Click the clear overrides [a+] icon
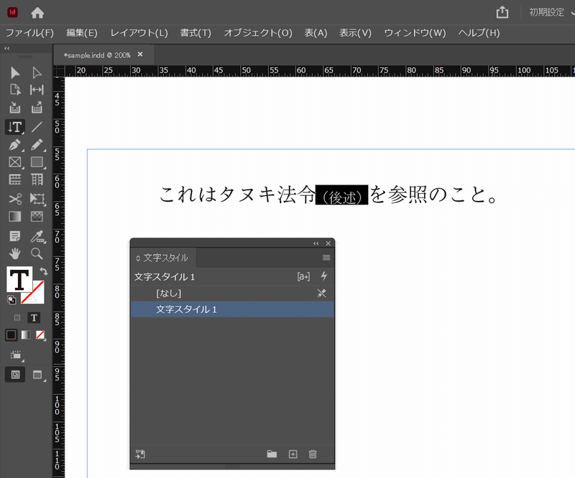 (x=303, y=276)
